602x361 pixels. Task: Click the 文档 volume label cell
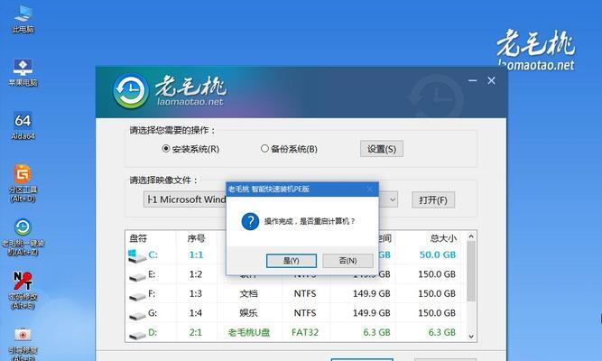(248, 294)
